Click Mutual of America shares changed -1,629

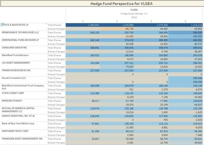click(186, 112)
